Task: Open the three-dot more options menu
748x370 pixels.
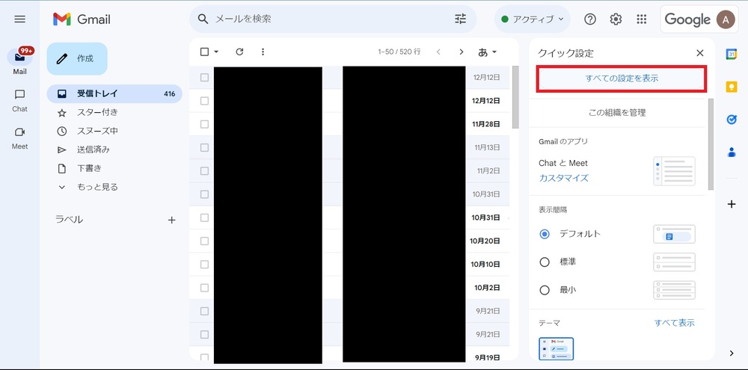Action: point(263,52)
